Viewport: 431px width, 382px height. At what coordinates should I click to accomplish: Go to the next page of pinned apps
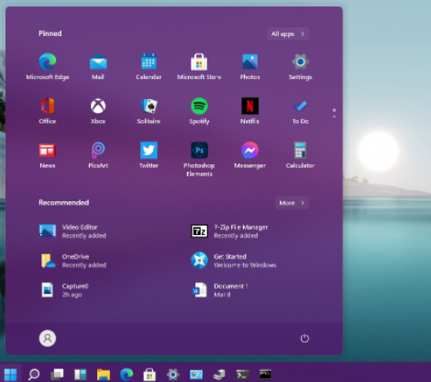(334, 117)
